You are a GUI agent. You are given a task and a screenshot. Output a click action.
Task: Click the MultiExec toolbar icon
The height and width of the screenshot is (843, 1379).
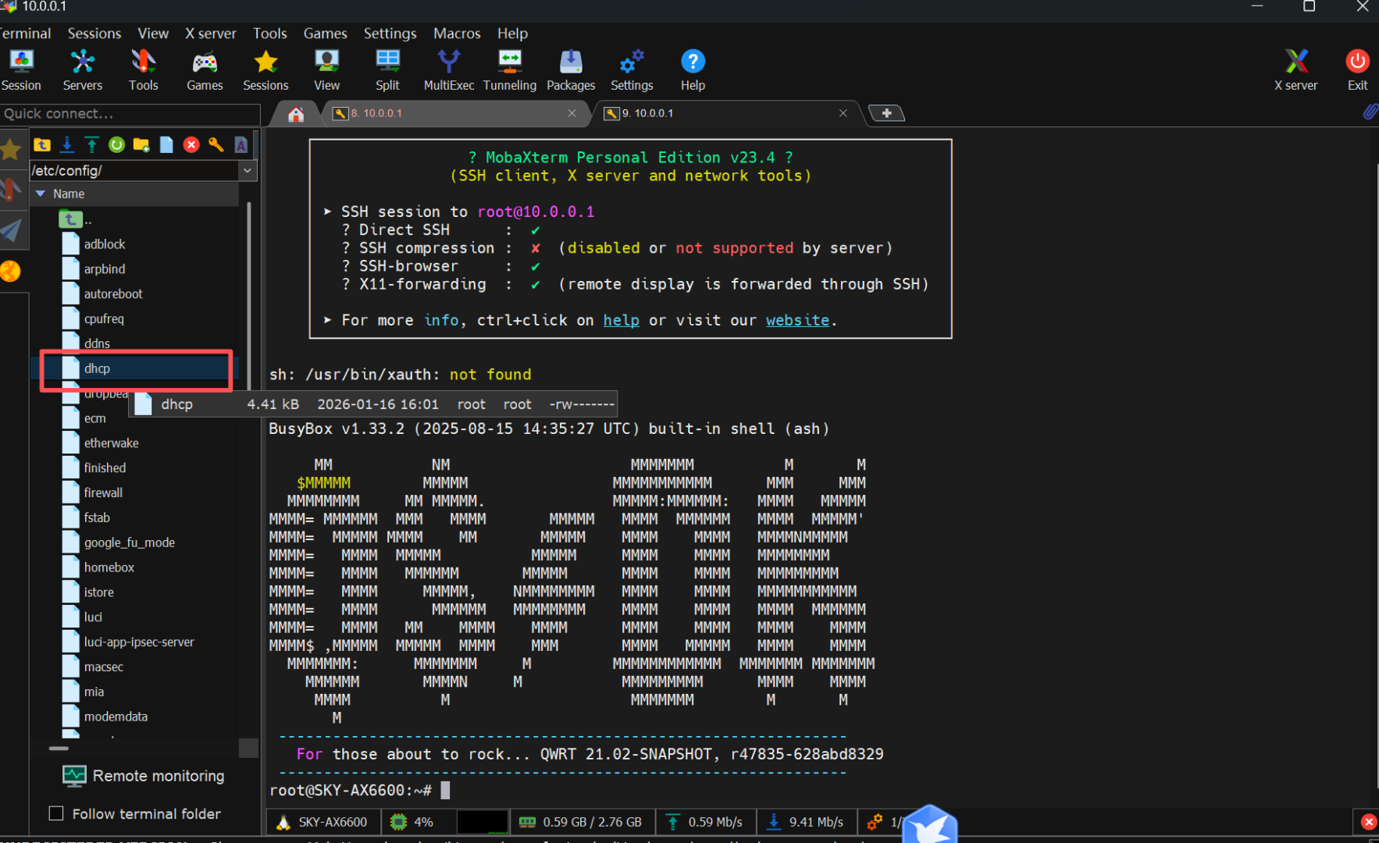[448, 69]
